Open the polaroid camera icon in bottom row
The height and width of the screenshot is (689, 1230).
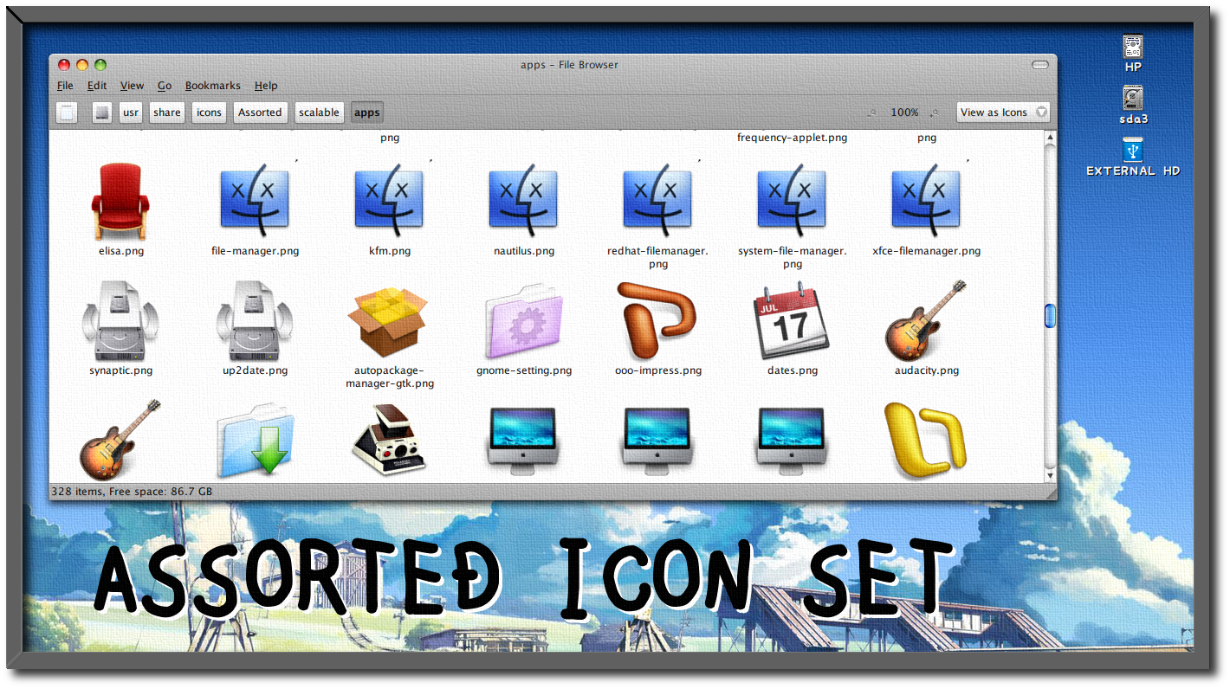[x=389, y=441]
